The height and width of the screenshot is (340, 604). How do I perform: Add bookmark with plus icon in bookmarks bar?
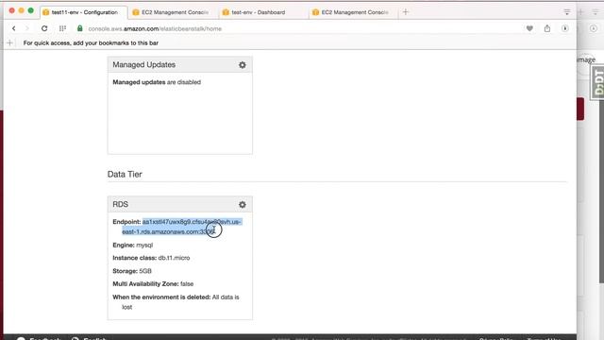point(10,42)
